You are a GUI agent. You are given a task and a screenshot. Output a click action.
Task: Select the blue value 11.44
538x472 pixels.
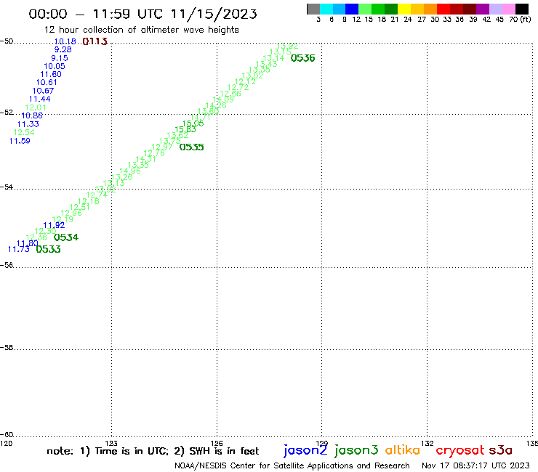pos(39,99)
